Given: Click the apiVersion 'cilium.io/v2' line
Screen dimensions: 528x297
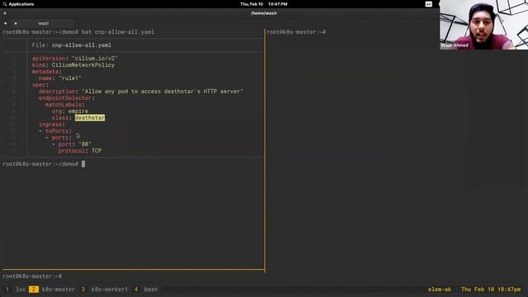Looking at the screenshot, I should click(75, 59).
